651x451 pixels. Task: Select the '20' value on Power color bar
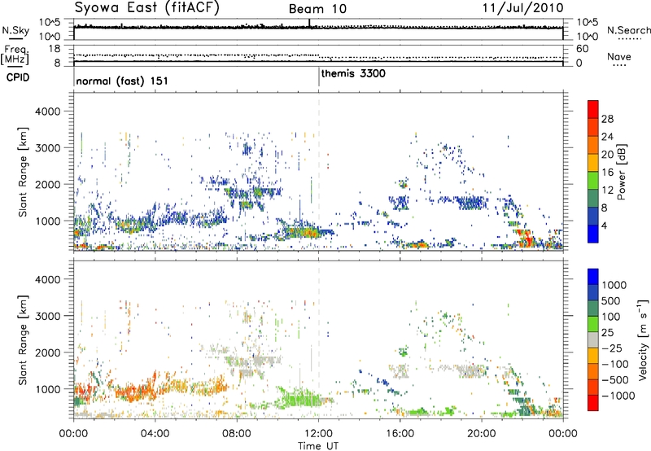(607, 155)
